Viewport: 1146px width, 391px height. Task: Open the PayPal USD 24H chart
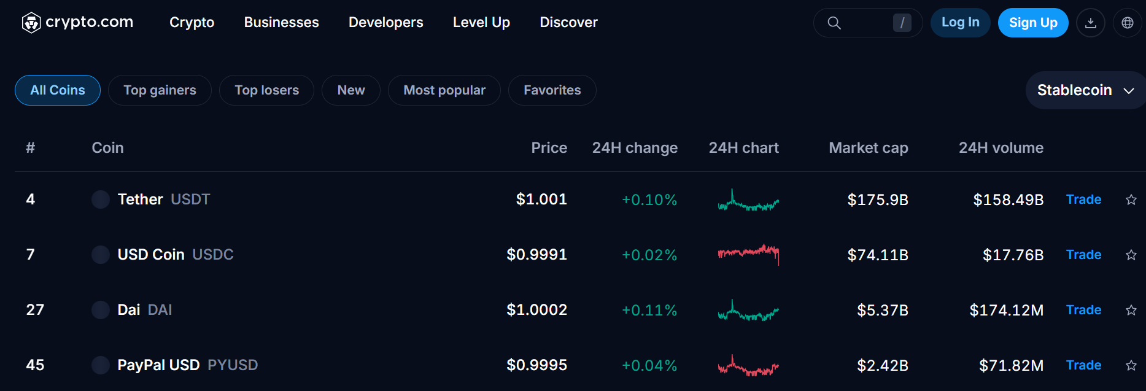point(748,366)
